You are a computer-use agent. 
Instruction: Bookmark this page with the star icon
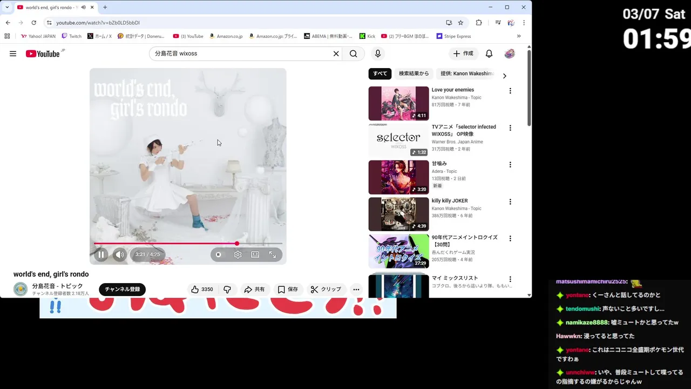coord(460,23)
